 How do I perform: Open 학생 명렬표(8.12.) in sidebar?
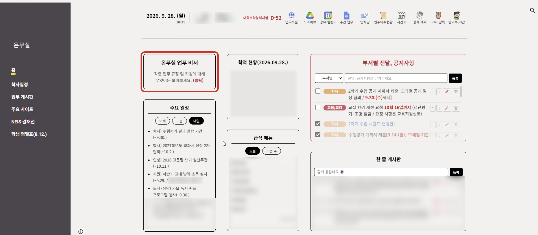click(x=29, y=134)
